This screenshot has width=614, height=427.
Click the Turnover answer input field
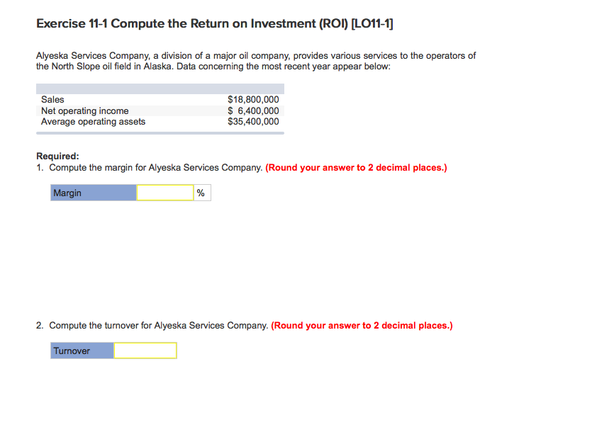pos(145,350)
